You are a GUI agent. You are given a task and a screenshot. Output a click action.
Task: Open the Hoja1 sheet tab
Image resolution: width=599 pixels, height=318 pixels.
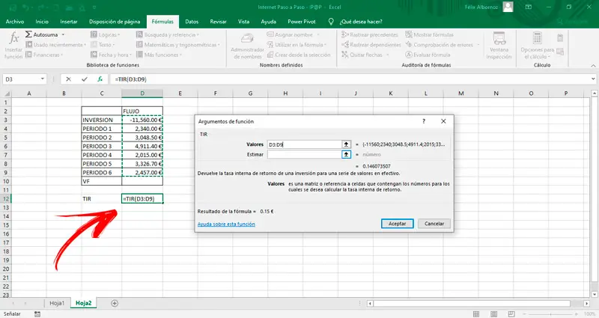coord(56,303)
